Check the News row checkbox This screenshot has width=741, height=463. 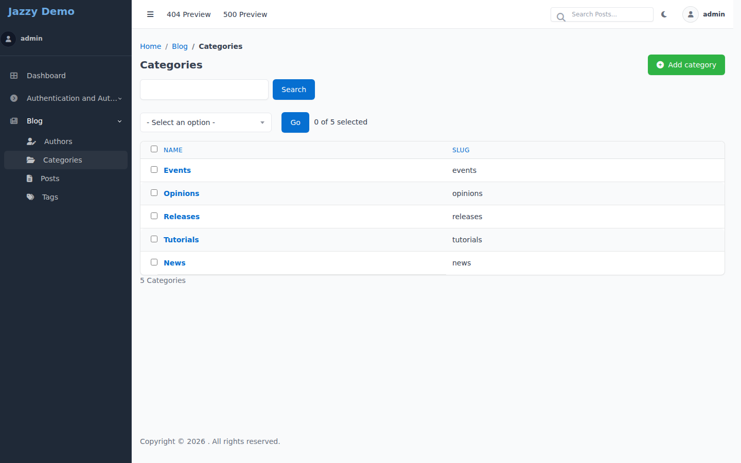tap(154, 262)
